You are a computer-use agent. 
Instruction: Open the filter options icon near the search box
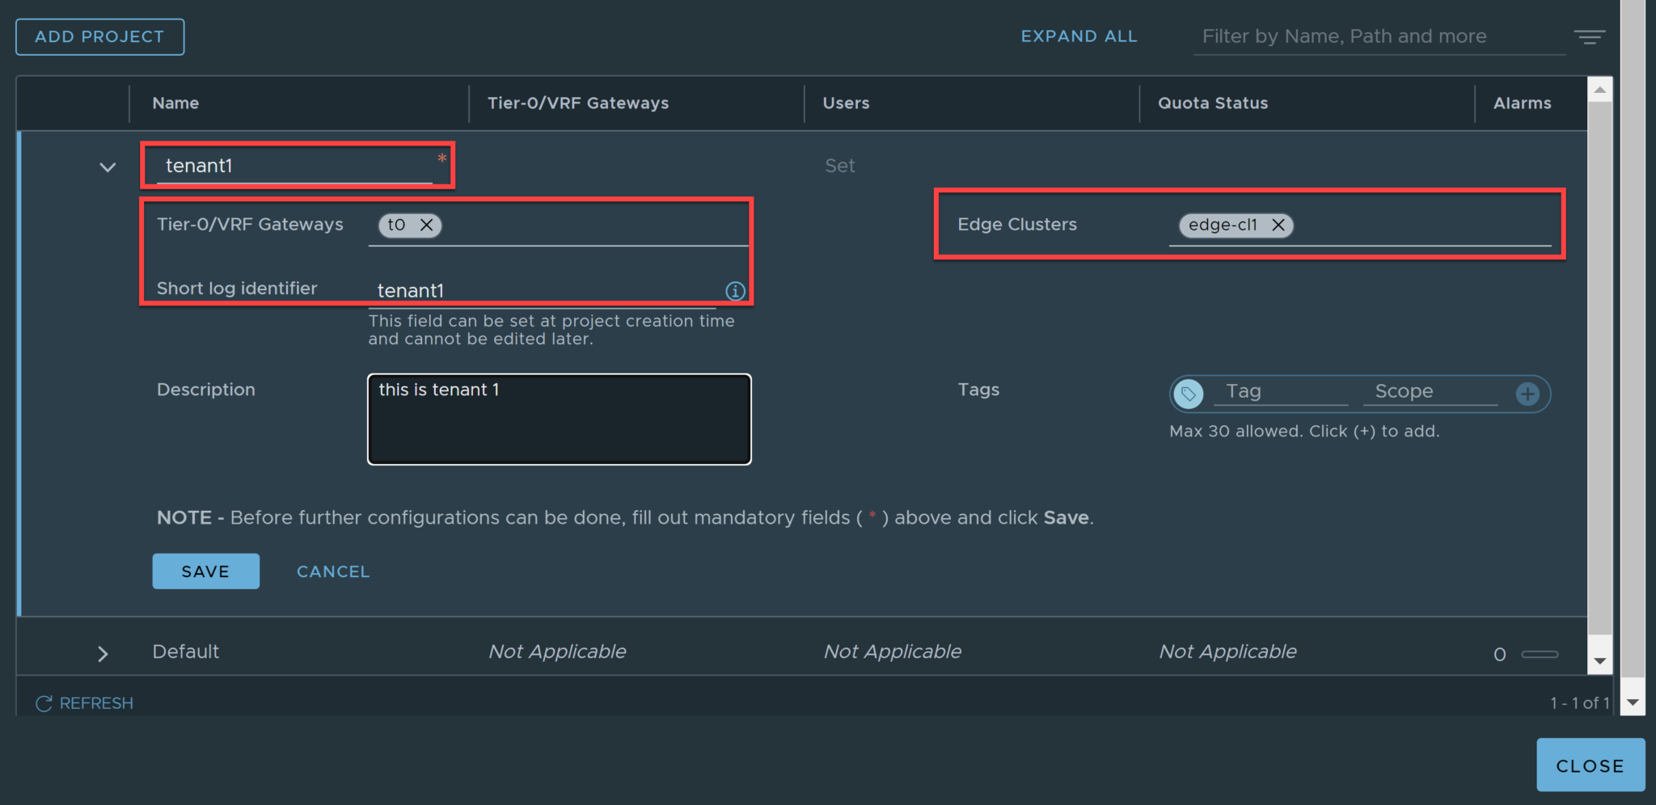1591,36
